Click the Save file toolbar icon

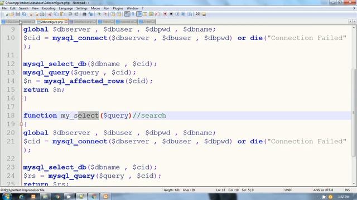18,14
